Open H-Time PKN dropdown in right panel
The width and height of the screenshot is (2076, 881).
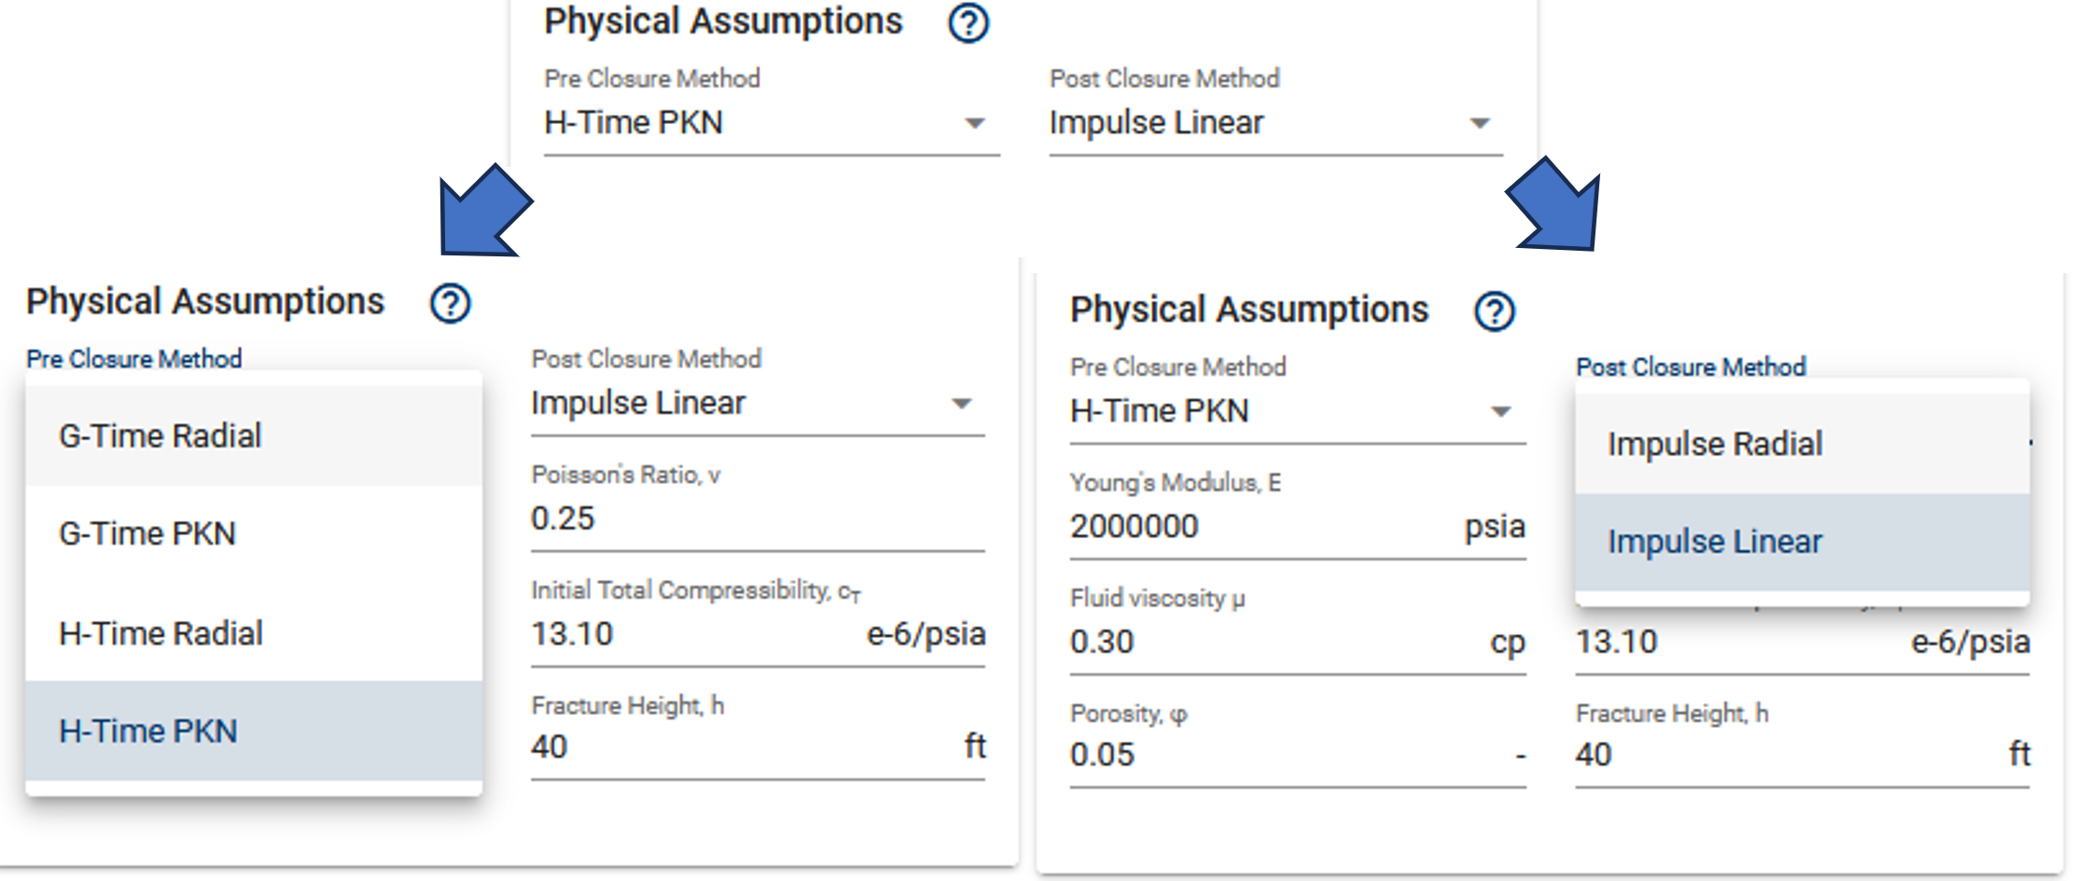tap(1298, 411)
